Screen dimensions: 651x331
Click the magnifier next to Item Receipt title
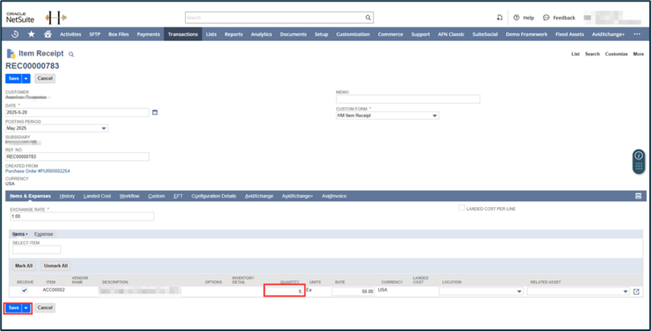click(x=72, y=55)
